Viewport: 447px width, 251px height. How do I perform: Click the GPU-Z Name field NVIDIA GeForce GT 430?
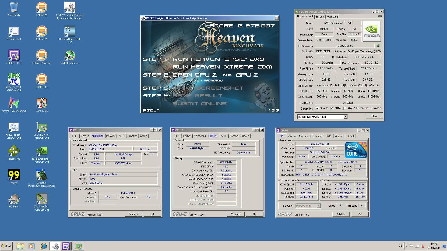338,23
